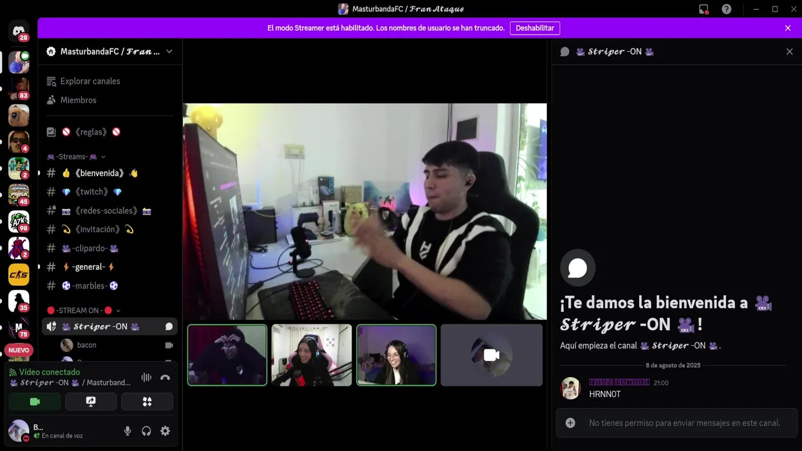
Task: Open the dog avatar server icon
Action: [19, 115]
